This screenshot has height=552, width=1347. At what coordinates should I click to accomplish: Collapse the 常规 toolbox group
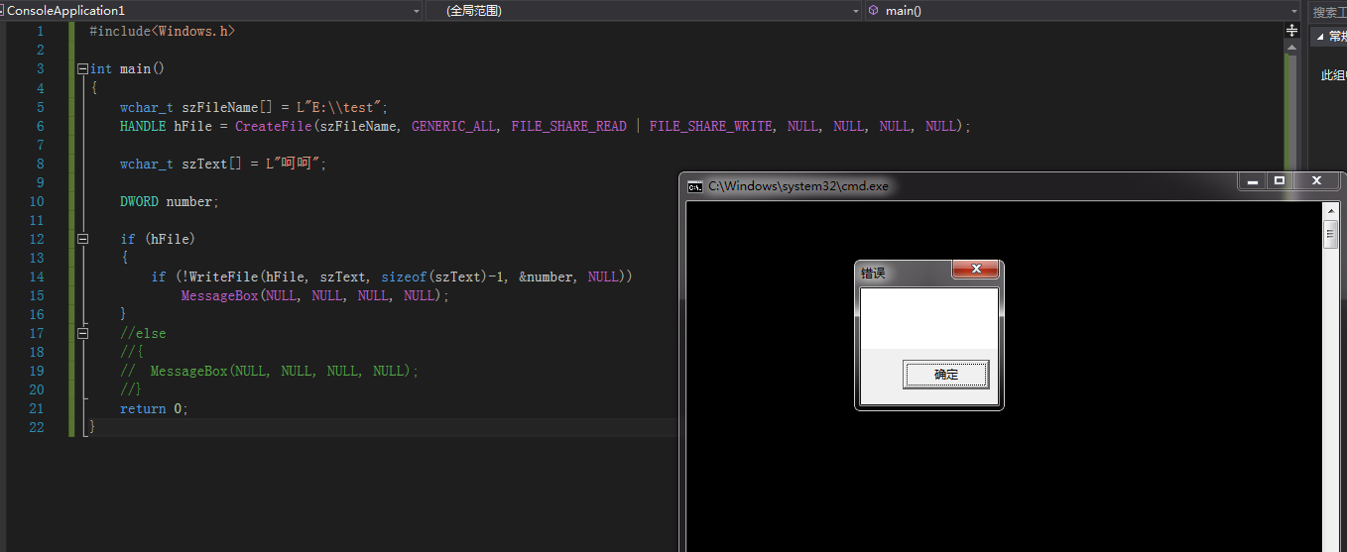[x=1318, y=36]
